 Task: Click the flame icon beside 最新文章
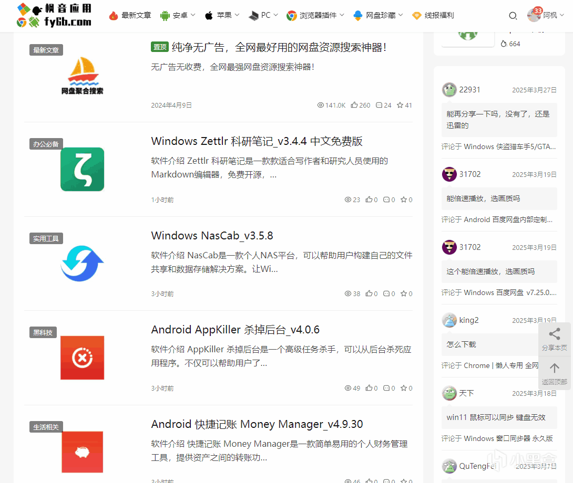(114, 15)
